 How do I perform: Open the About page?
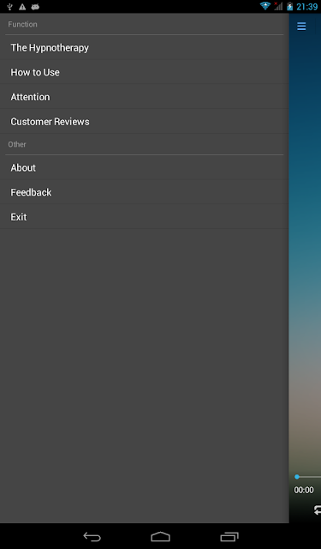click(x=145, y=168)
